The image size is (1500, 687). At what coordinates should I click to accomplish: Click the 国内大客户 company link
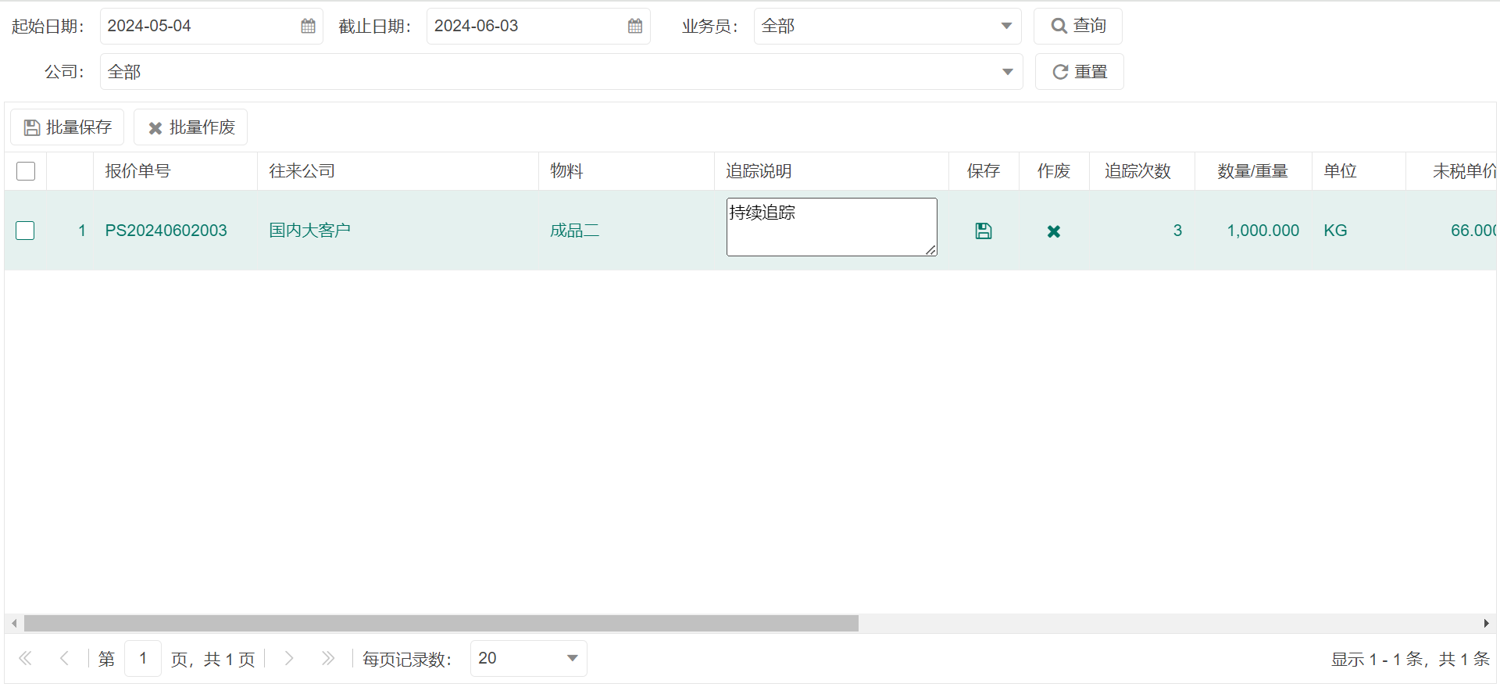tap(310, 231)
